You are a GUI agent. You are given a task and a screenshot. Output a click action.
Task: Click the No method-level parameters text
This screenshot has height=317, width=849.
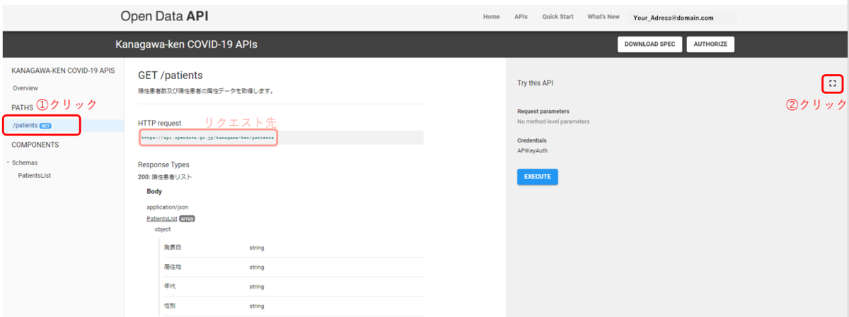553,121
